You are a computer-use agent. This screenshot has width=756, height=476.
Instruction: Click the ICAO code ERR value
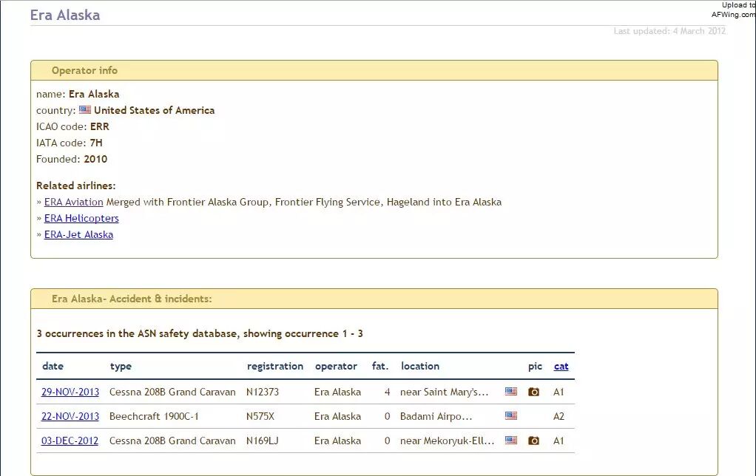tap(100, 126)
